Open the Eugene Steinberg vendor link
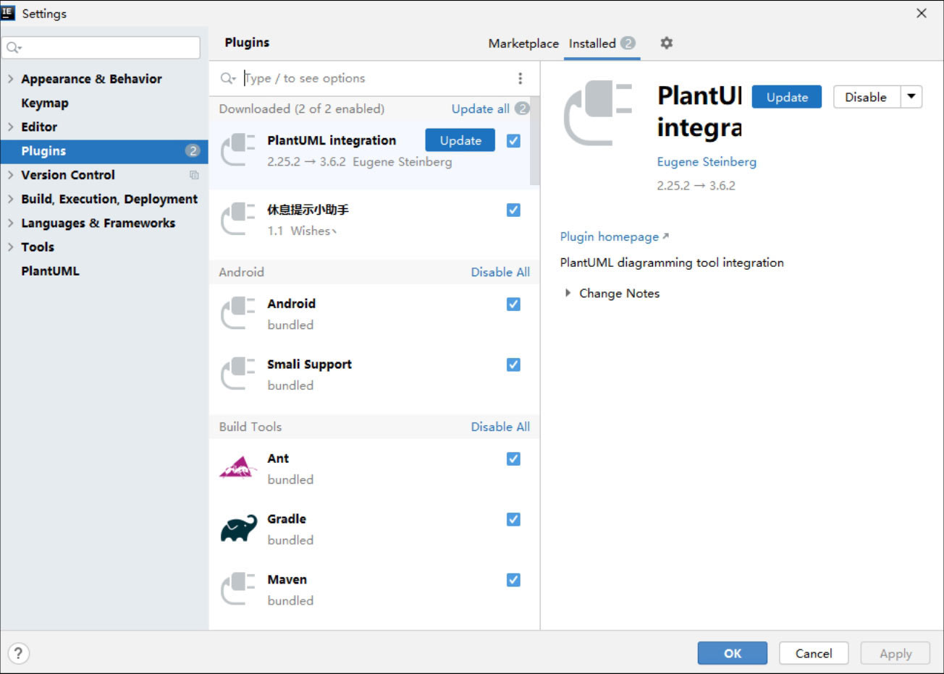 [x=707, y=162]
